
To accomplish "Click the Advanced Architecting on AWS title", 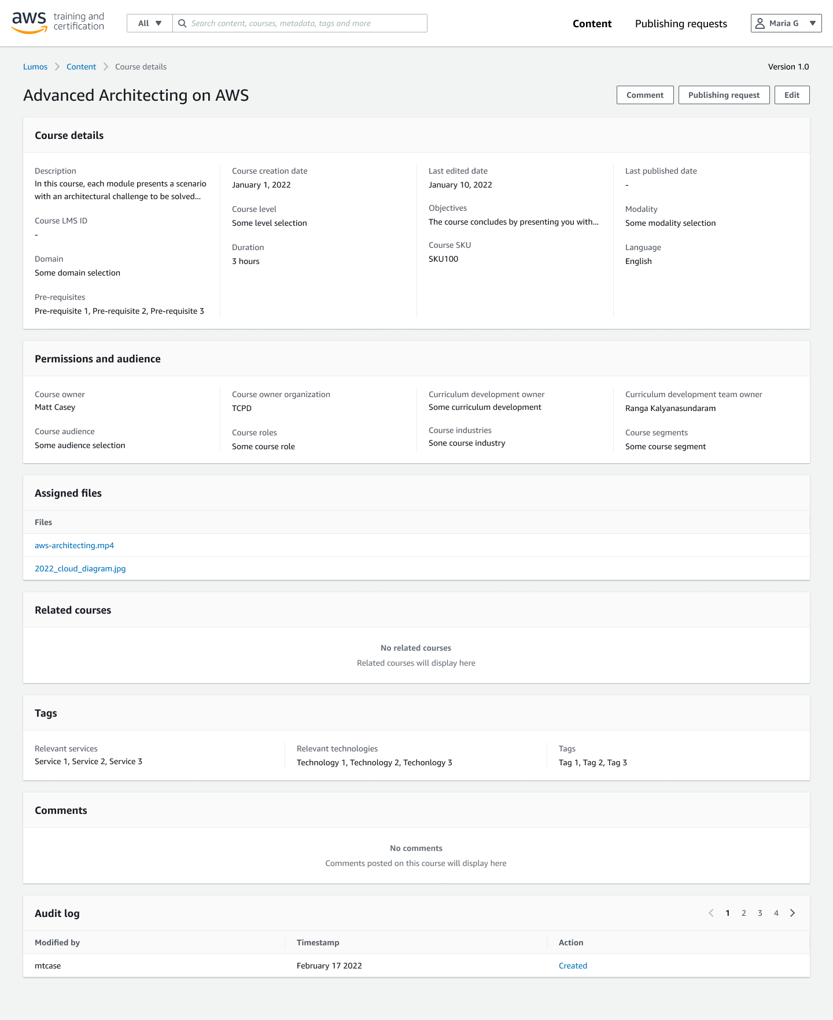I will tap(136, 95).
